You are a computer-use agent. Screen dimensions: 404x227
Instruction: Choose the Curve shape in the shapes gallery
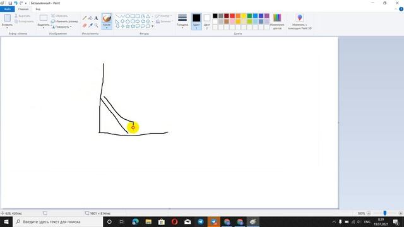(122, 16)
